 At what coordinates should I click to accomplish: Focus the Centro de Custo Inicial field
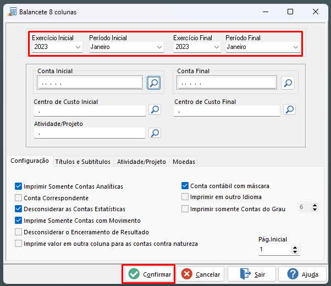[90, 111]
